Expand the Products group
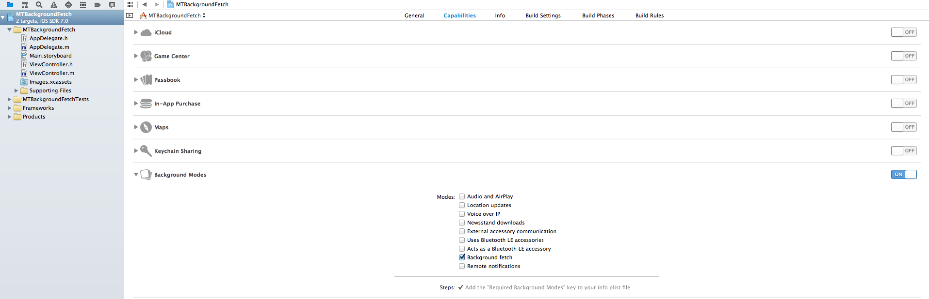This screenshot has height=299, width=929. click(x=9, y=117)
